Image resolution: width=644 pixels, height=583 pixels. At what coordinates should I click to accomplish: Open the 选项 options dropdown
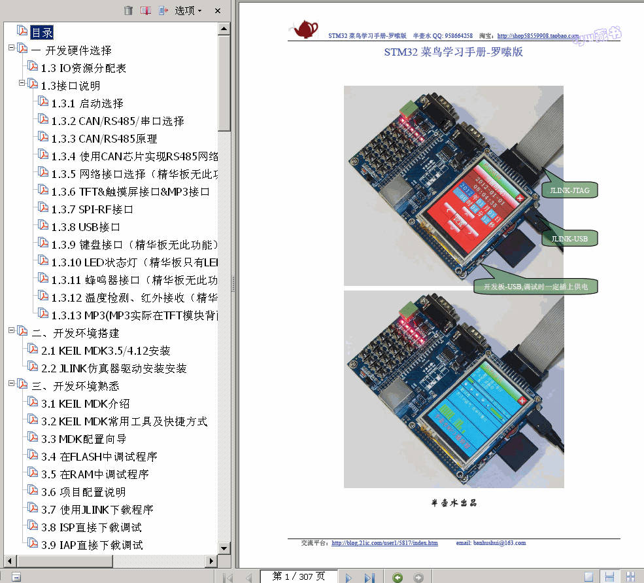tap(188, 10)
